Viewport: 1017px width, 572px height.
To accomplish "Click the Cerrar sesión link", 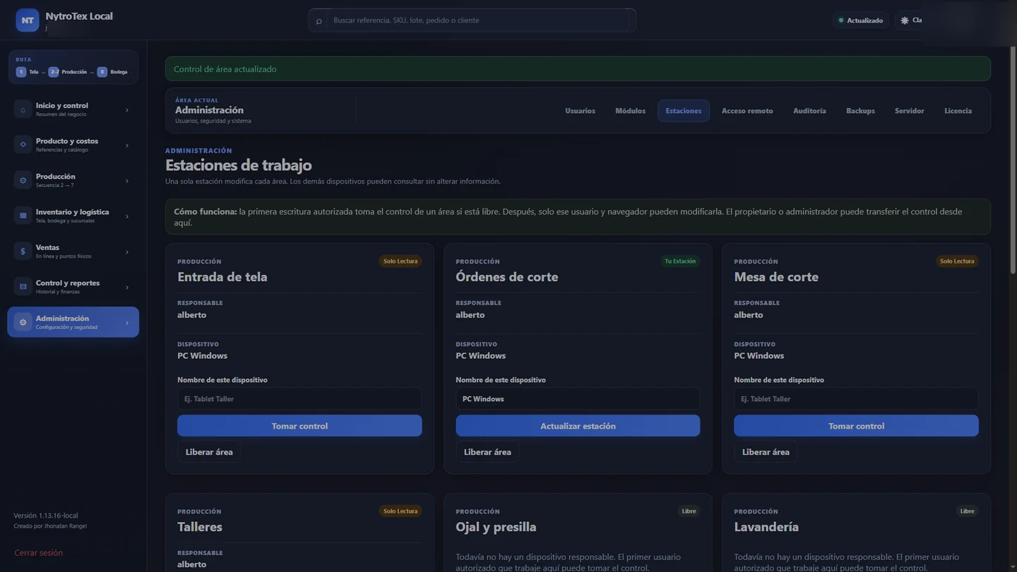I will (x=39, y=553).
